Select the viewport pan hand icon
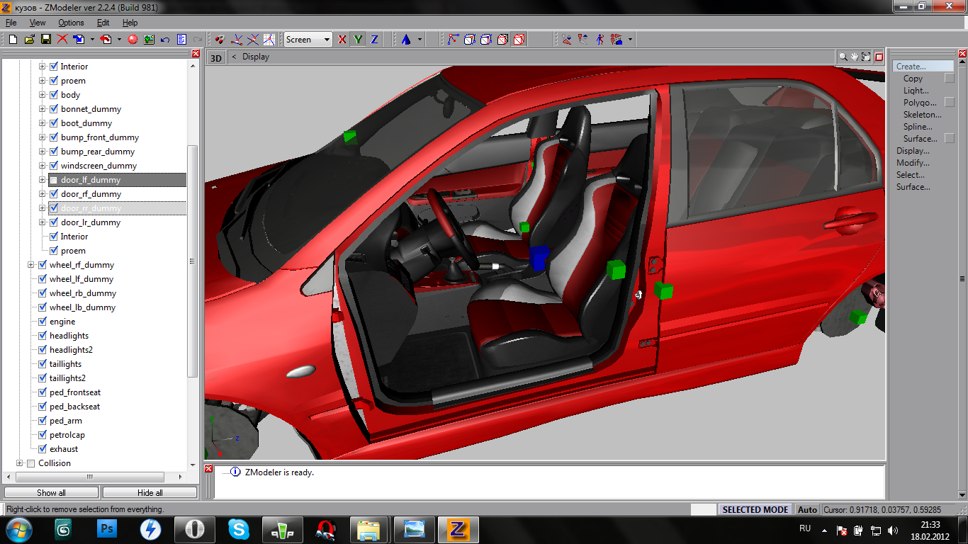968x544 pixels. pyautogui.click(x=855, y=57)
